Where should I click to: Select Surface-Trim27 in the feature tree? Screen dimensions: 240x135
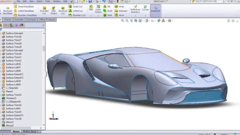point(12,40)
